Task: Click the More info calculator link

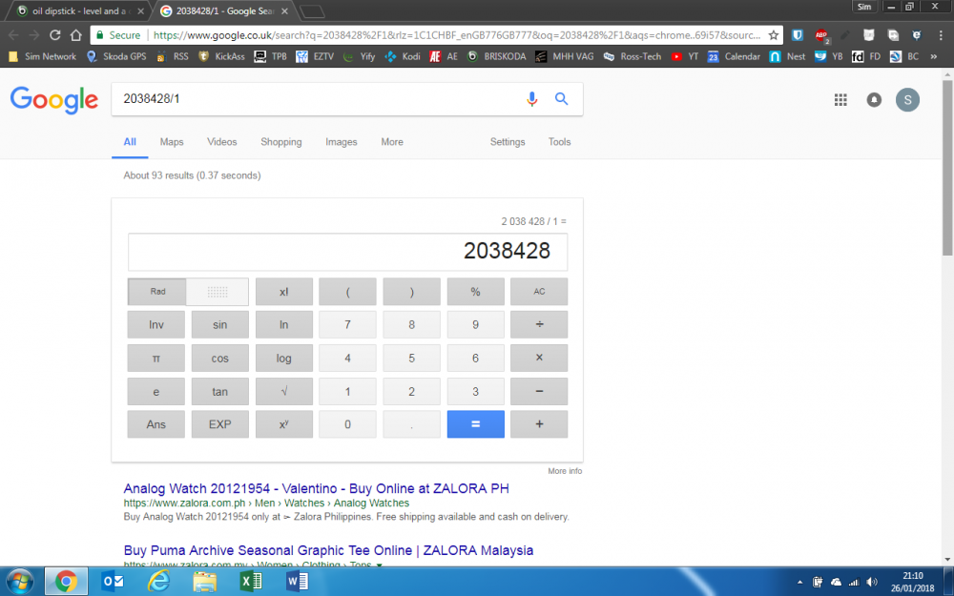Action: [x=565, y=471]
